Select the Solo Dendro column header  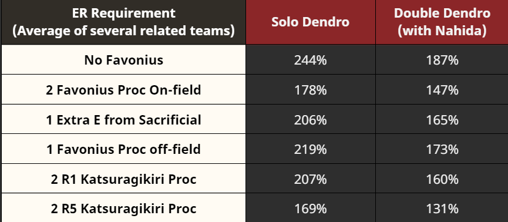pos(310,22)
